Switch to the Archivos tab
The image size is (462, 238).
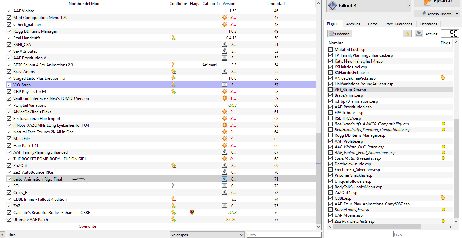pos(353,24)
